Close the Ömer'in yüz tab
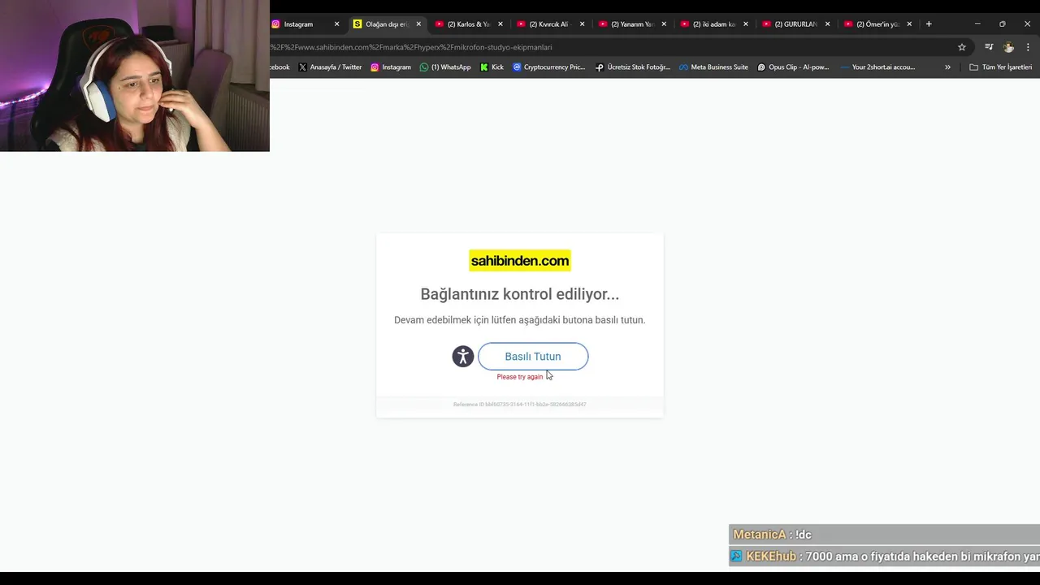The width and height of the screenshot is (1040, 585). pyautogui.click(x=909, y=24)
